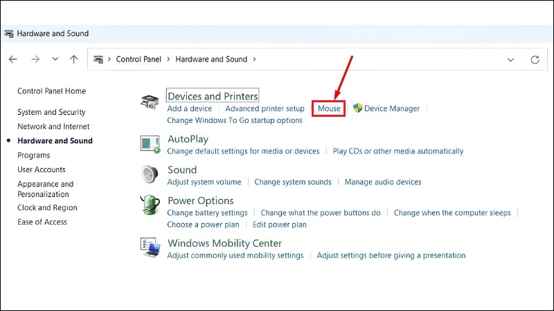Open AutoPlay heading
This screenshot has height=311, width=554.
pyautogui.click(x=188, y=140)
